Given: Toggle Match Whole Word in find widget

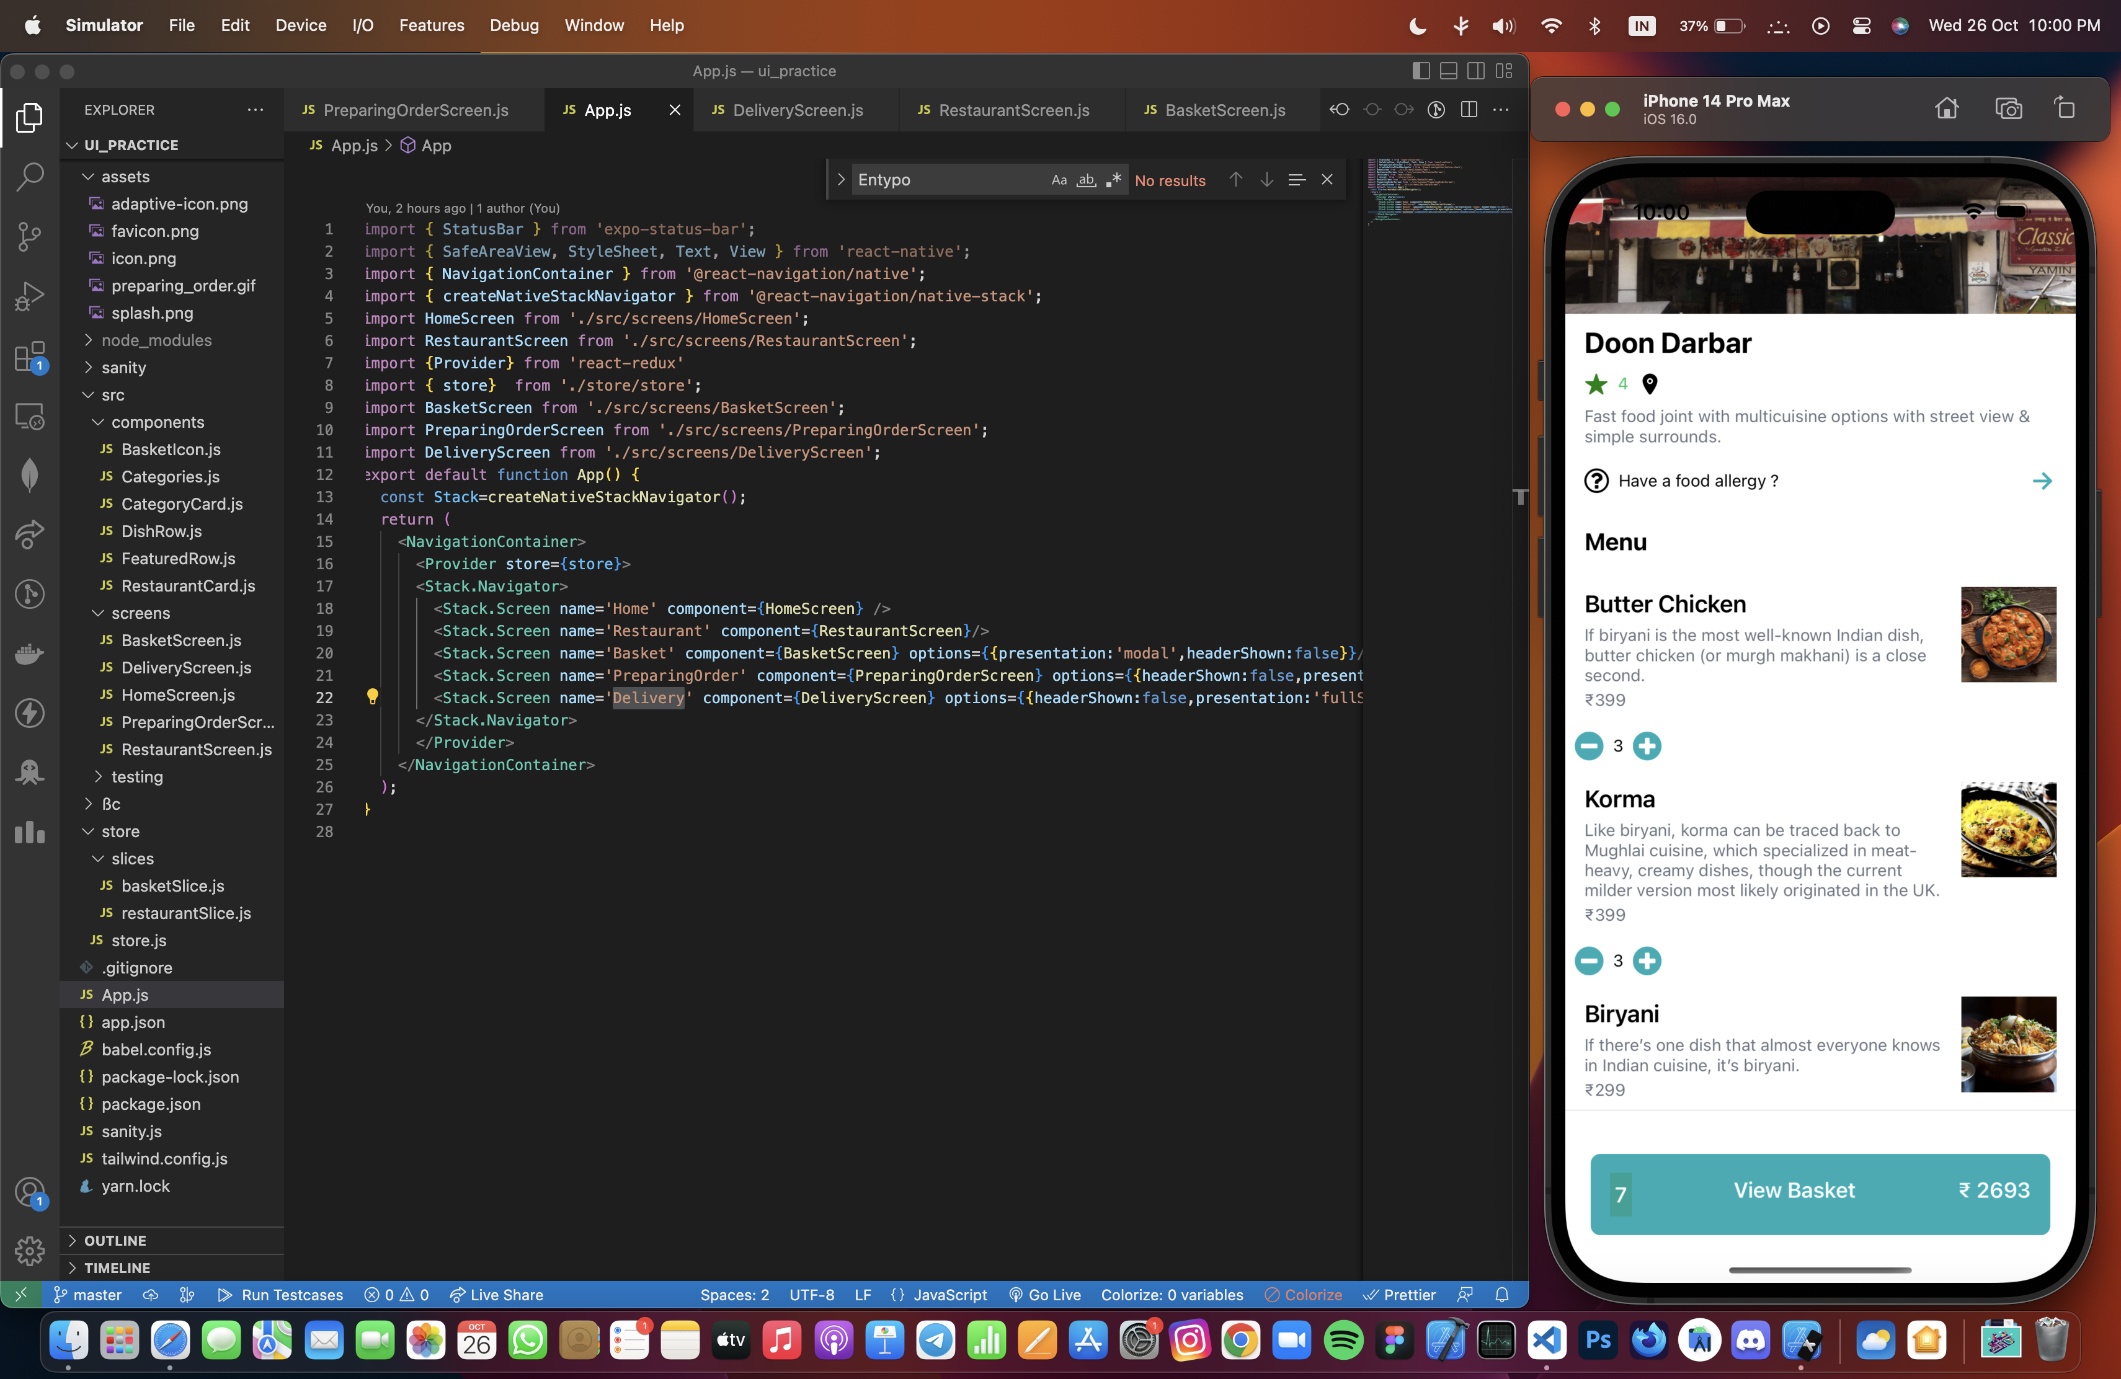Looking at the screenshot, I should [1085, 180].
